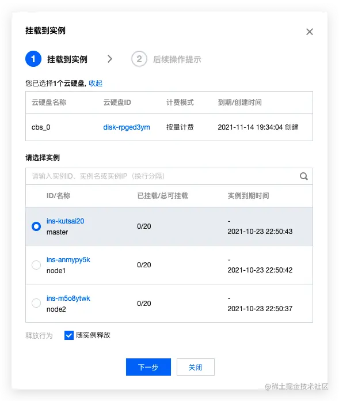Click the 请选择实例 heading
The width and height of the screenshot is (339, 401).
click(43, 157)
